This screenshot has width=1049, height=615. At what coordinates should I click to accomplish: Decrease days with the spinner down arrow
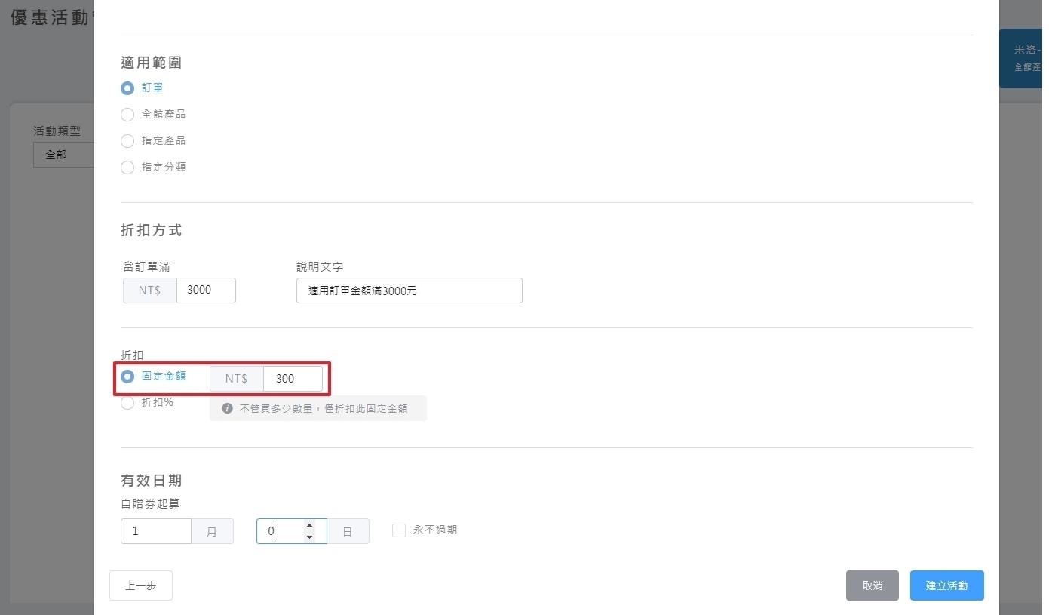tap(309, 537)
